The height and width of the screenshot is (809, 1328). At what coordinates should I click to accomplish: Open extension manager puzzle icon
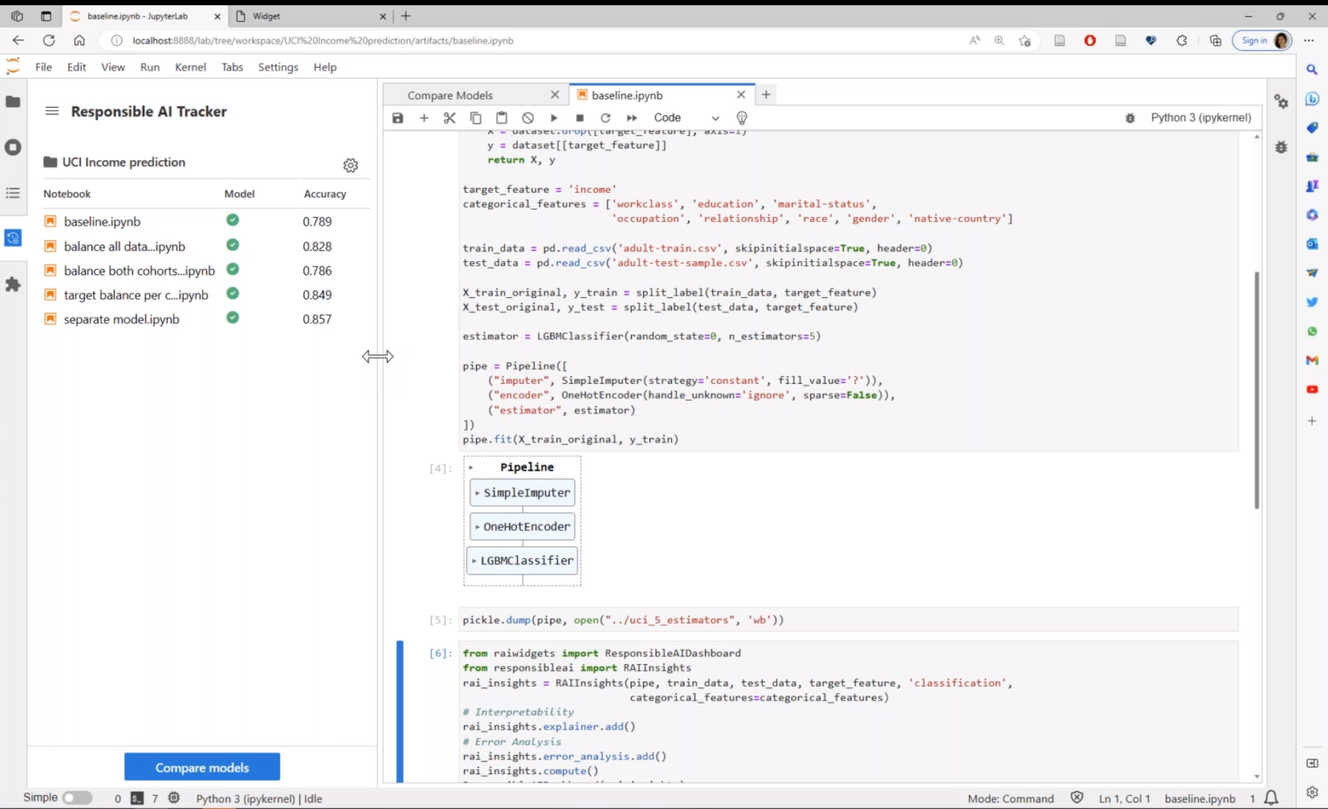point(13,284)
